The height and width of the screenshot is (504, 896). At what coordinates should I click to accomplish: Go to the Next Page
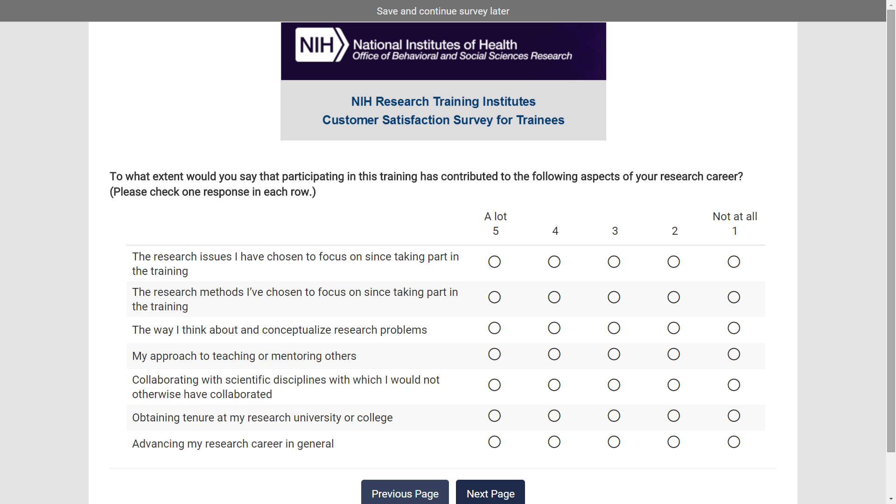click(490, 493)
